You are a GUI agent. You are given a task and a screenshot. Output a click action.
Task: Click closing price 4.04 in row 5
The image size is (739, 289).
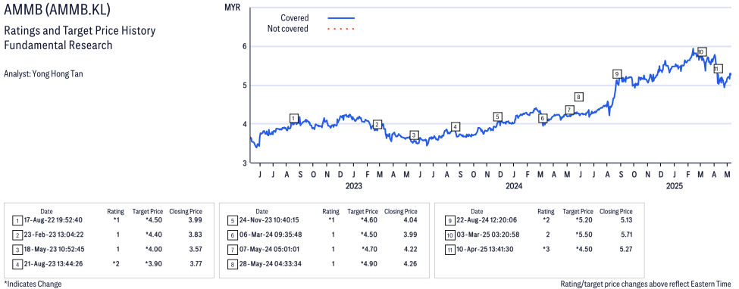[411, 221]
